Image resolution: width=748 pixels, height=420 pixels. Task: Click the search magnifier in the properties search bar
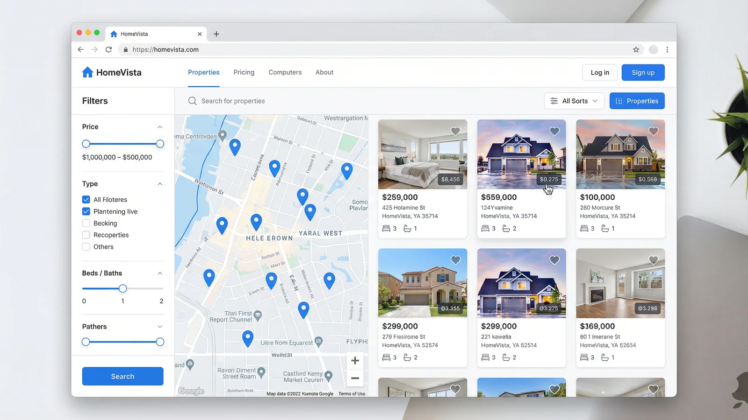[x=192, y=101]
